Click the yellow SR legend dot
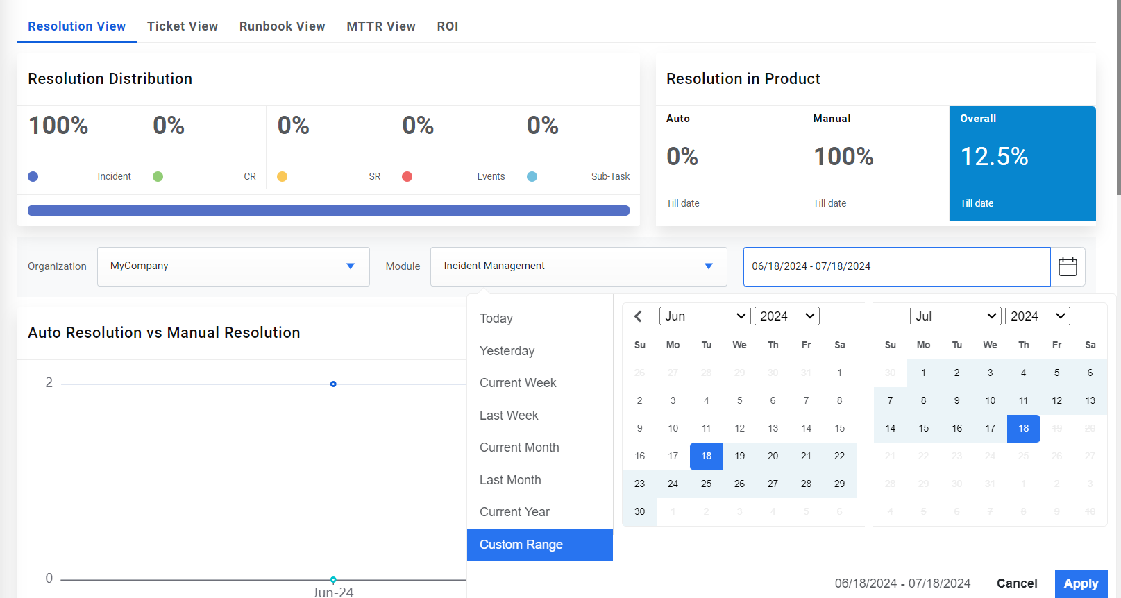Viewport: 1121px width, 598px height. point(283,176)
